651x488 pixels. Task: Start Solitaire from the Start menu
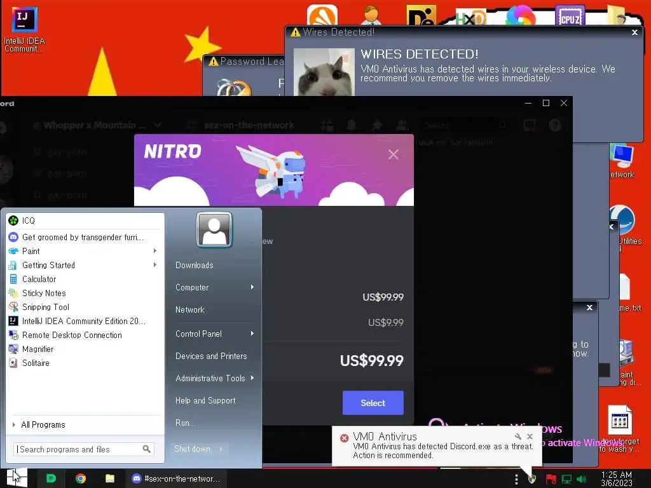point(85,363)
